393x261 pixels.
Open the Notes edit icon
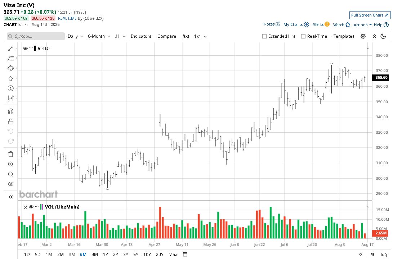tap(278, 24)
